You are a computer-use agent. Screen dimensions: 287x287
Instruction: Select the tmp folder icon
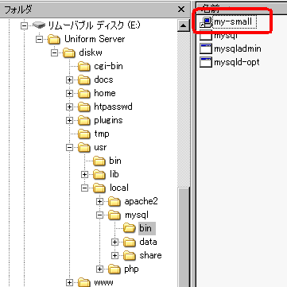click(x=84, y=134)
